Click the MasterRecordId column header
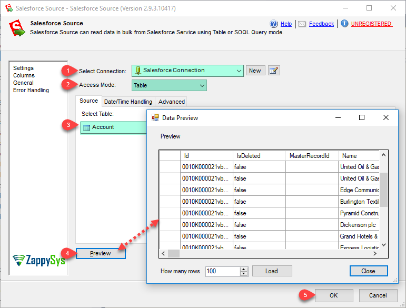406x308 pixels. point(312,156)
